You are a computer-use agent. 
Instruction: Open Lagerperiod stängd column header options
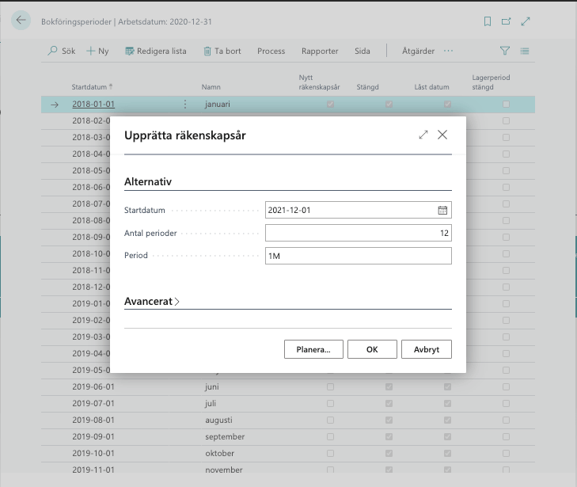(x=491, y=82)
